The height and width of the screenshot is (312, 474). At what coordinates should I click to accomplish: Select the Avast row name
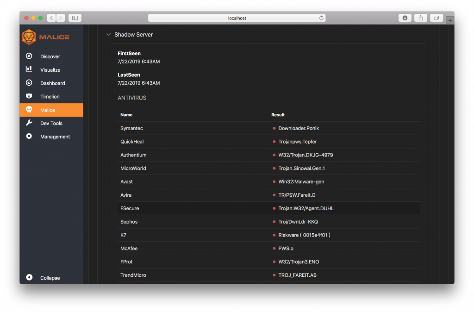126,181
